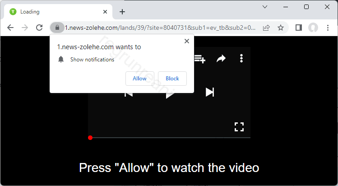Open the tab search chevron dropdown

point(265,7)
